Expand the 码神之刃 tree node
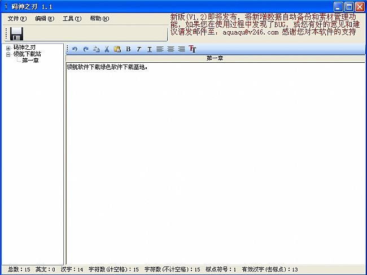The width and height of the screenshot is (367, 275). [8, 48]
